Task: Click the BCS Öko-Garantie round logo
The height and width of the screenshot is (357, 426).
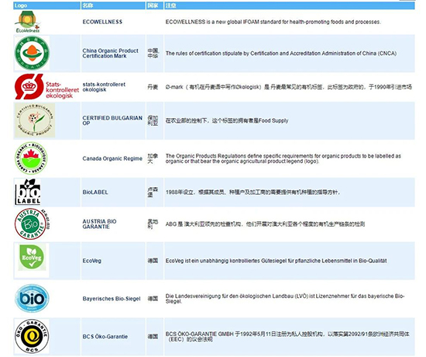Action: pos(32,336)
